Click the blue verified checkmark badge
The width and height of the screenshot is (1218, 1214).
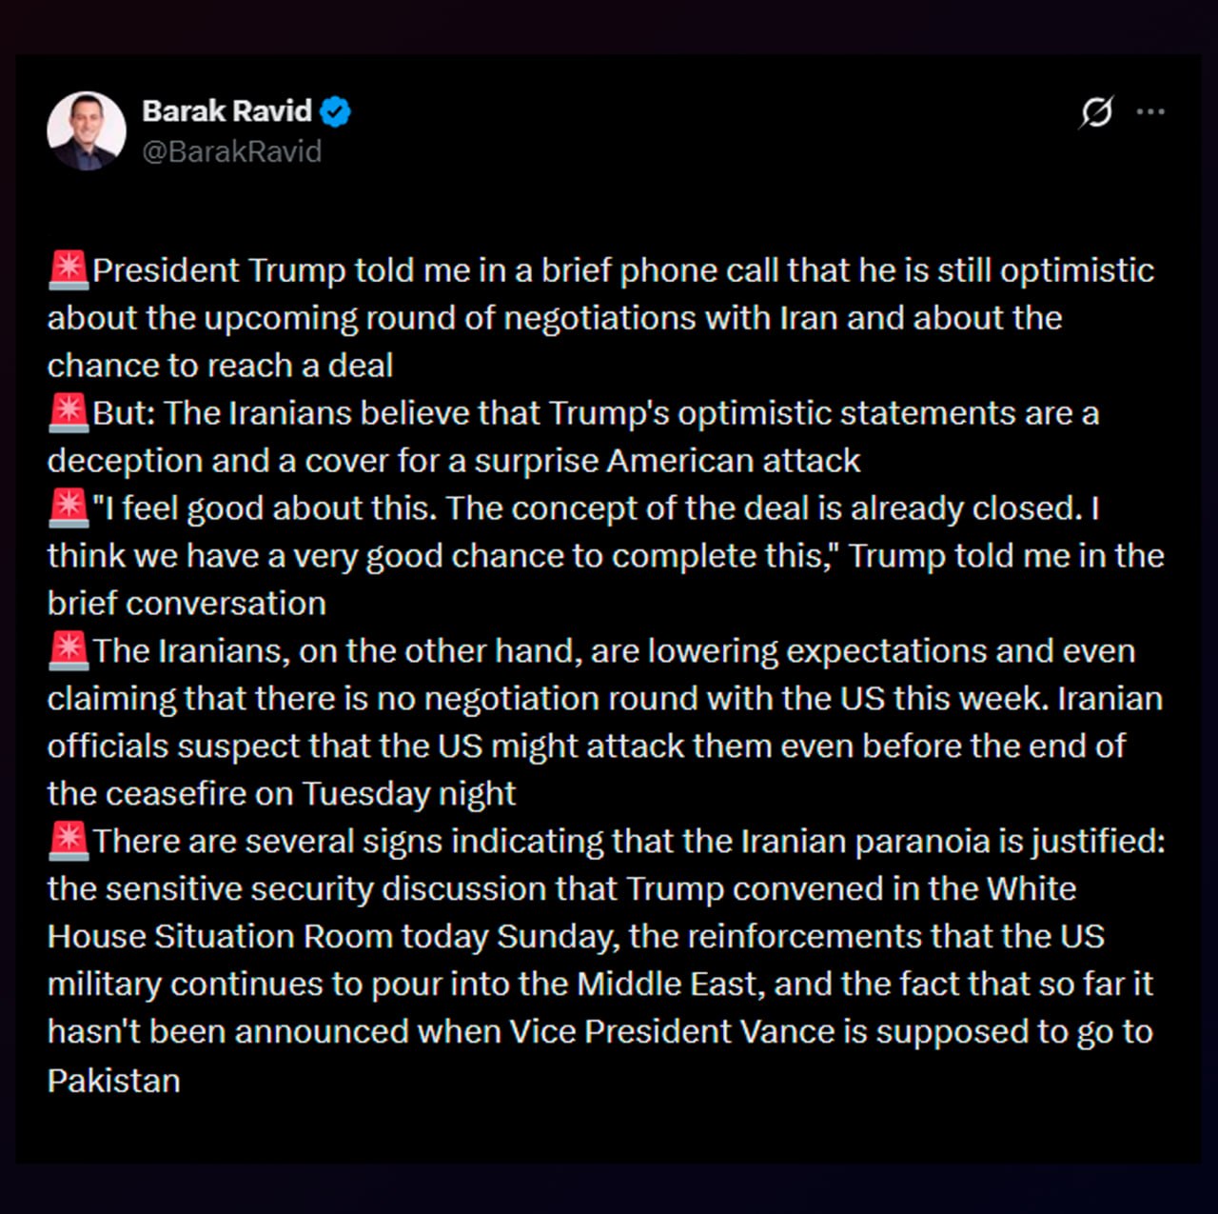point(335,111)
